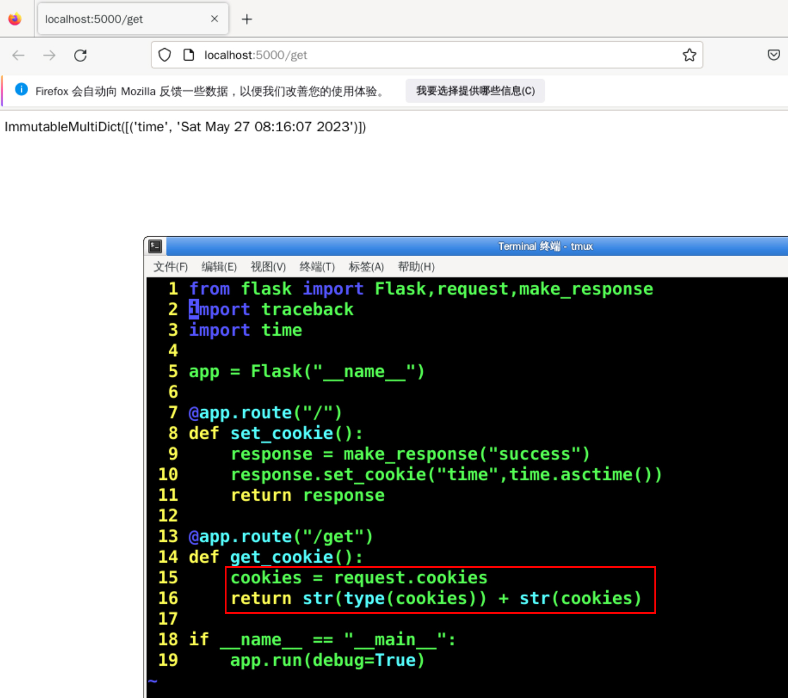Save page to Pocket
This screenshot has height=698, width=788.
774,55
